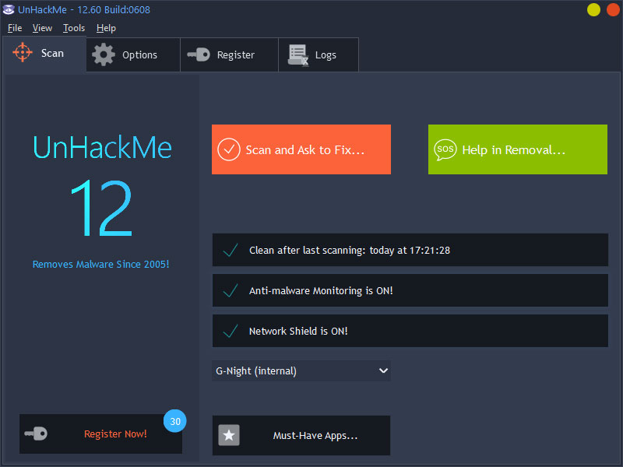Image resolution: width=623 pixels, height=467 pixels.
Task: Click the checkmark circle on the orange scan button
Action: pos(230,149)
